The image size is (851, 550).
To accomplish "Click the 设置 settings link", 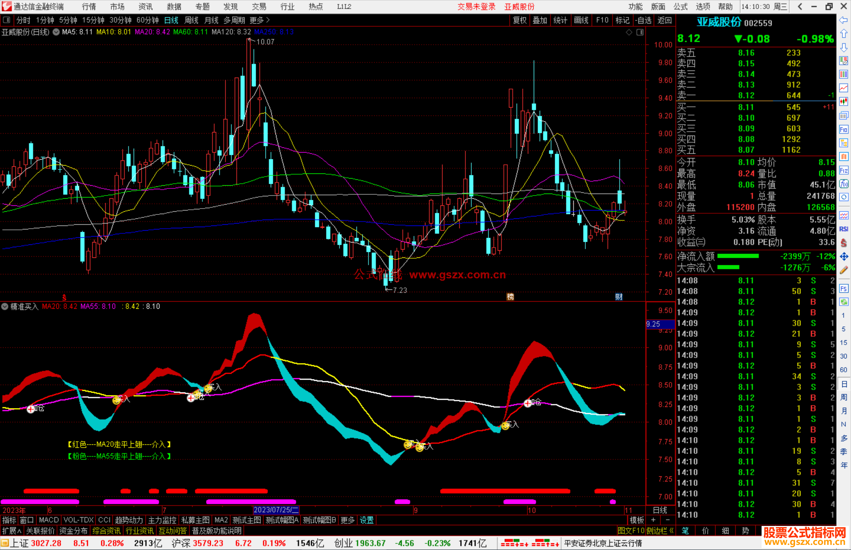I will click(366, 520).
